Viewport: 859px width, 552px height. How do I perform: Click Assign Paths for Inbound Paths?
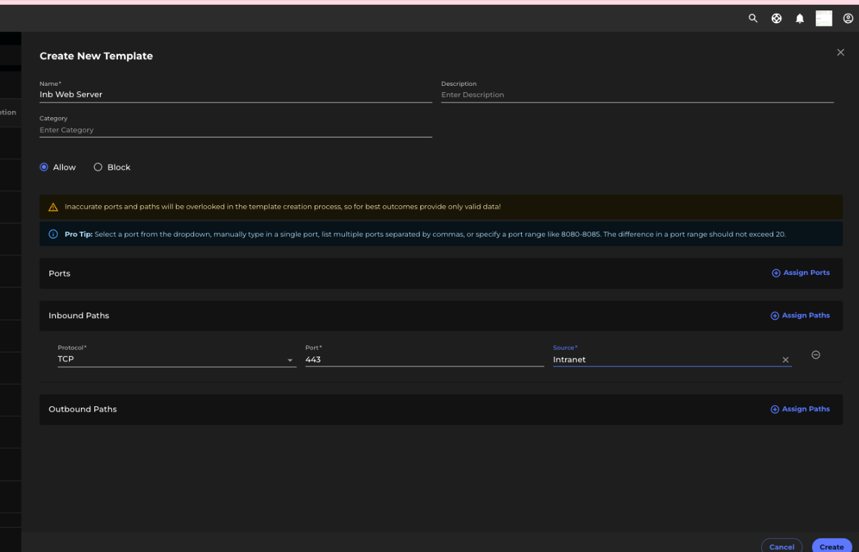(x=800, y=316)
